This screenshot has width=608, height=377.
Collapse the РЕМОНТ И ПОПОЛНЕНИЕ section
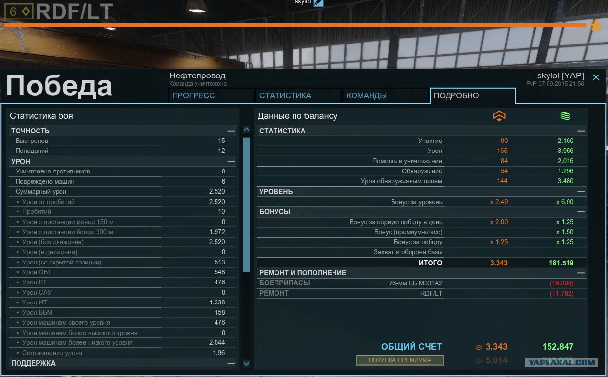581,273
